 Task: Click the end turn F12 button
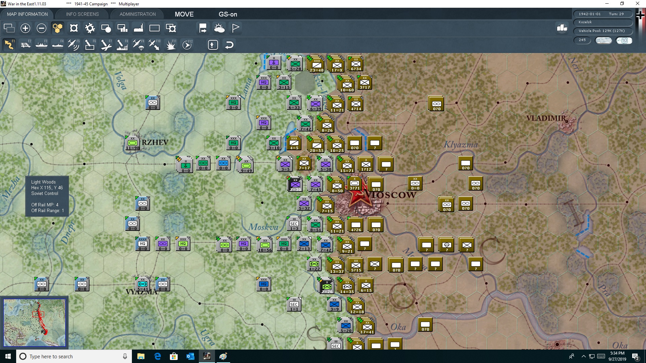[187, 45]
